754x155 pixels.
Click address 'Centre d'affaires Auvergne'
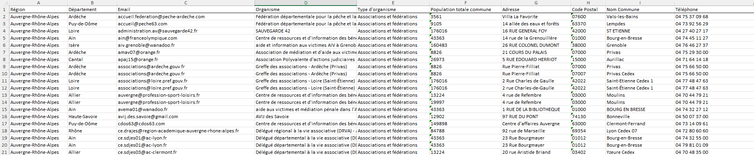coord(536,124)
